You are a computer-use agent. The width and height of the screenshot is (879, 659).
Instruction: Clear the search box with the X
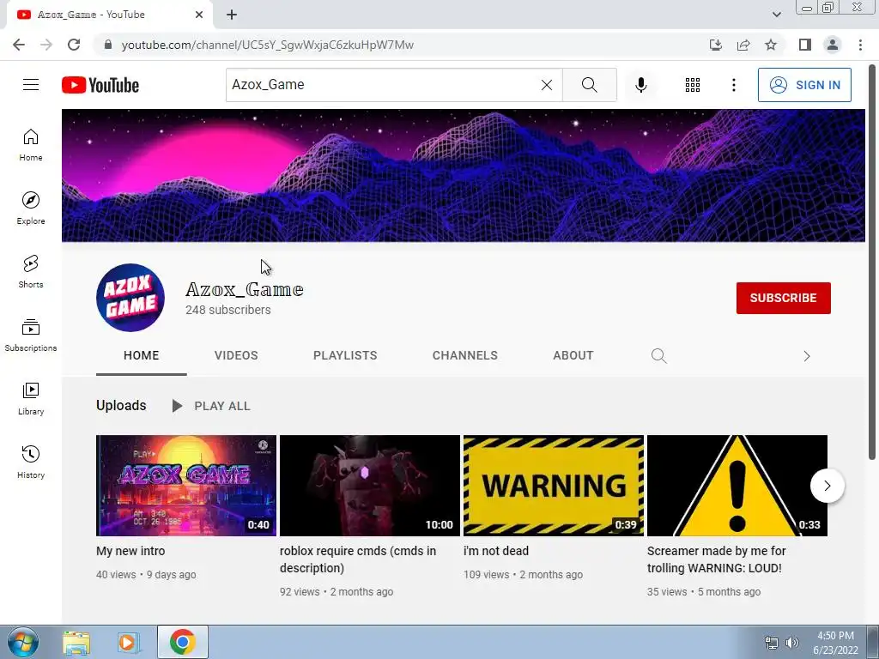[x=547, y=85]
